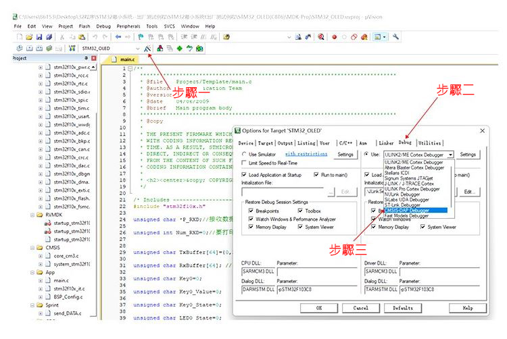
Task: Collapse the RVMDK folder in project tree
Action: click(x=31, y=215)
